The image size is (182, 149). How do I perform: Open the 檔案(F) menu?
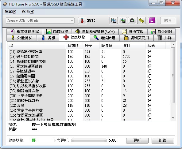10,12
